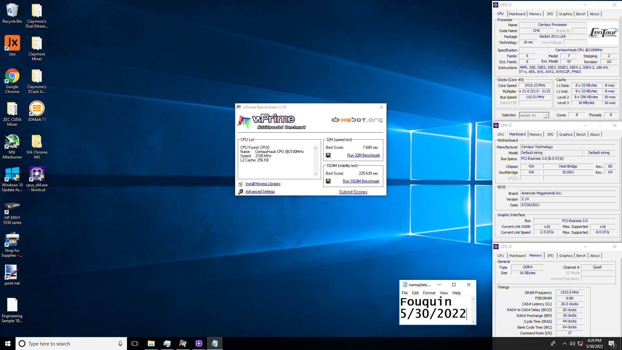Launch Google Chrome from desktop
622x350 pixels.
(x=12, y=81)
